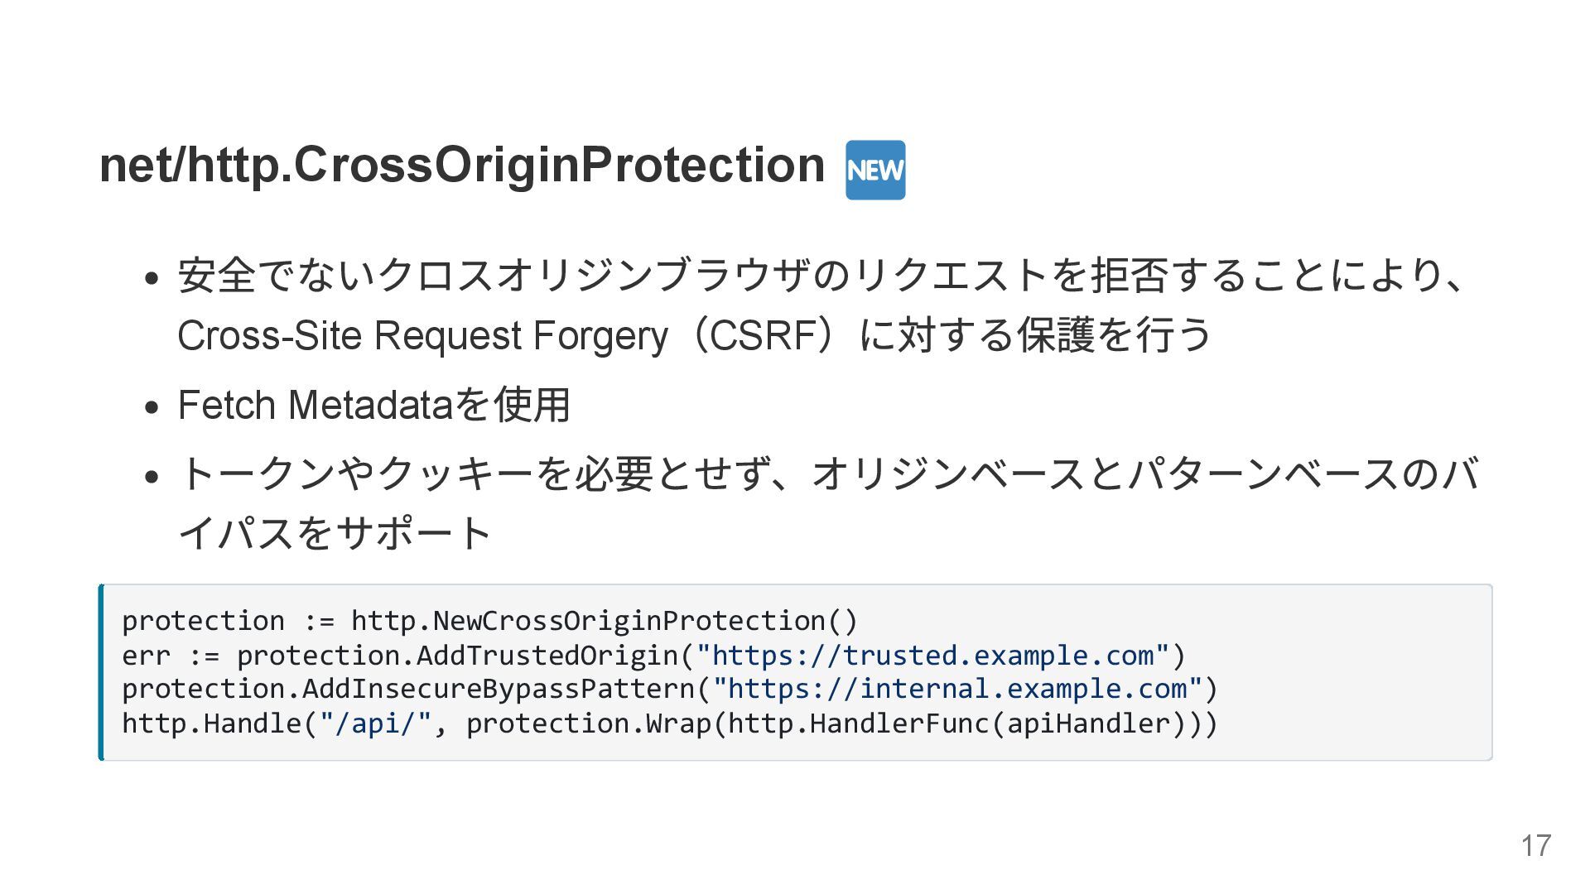This screenshot has width=1590, height=894.
Task: Click the text "イパスをサポート"
Action: 335,533
